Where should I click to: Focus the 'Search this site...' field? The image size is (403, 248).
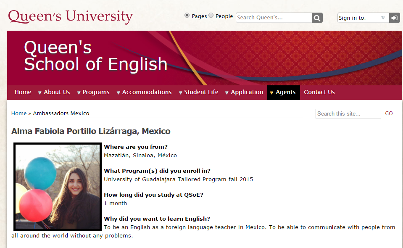(x=348, y=113)
